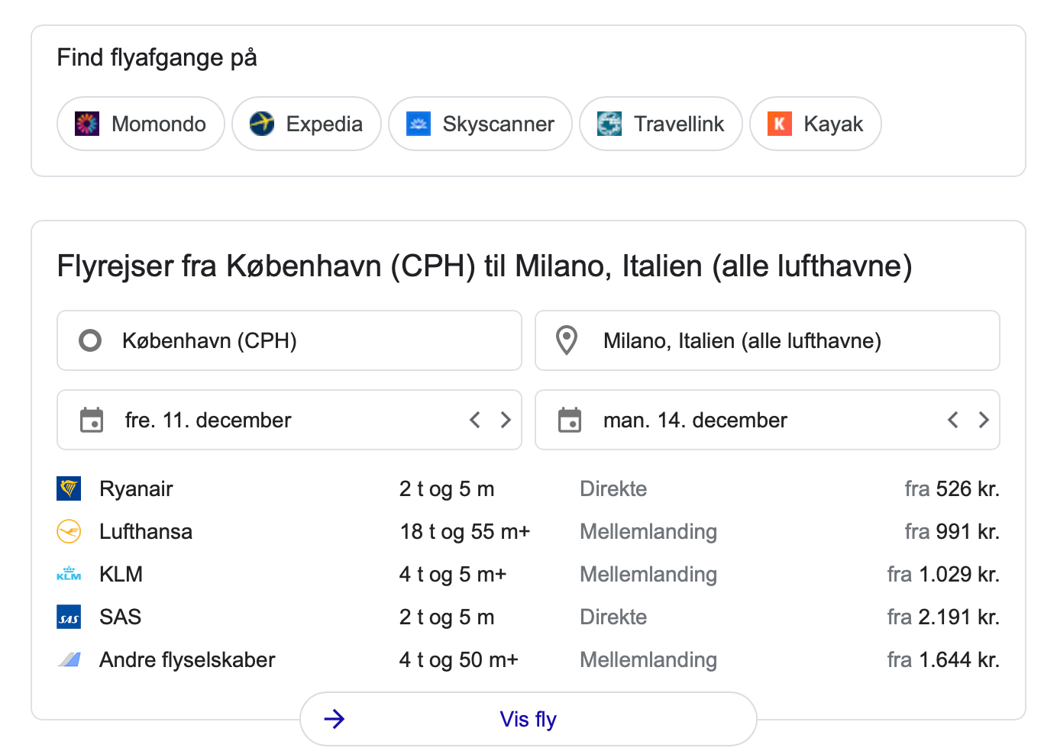This screenshot has height=751, width=1057.
Task: Select the Ryanair direct flight row
Action: point(527,488)
